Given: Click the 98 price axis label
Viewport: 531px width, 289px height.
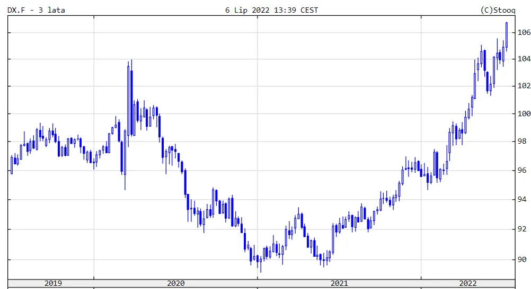Looking at the screenshot, I should 522,141.
